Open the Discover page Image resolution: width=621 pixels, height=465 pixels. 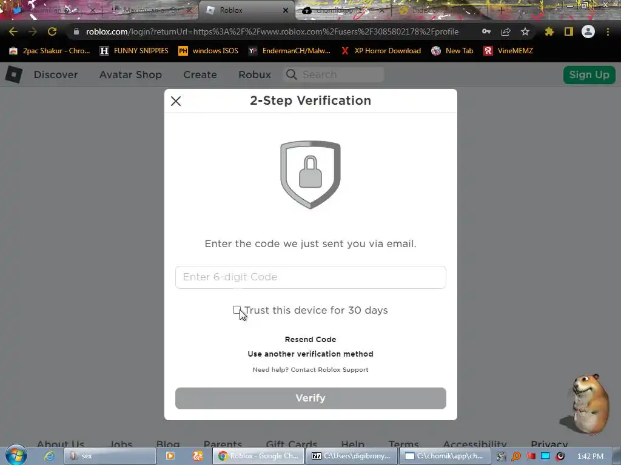pyautogui.click(x=56, y=74)
